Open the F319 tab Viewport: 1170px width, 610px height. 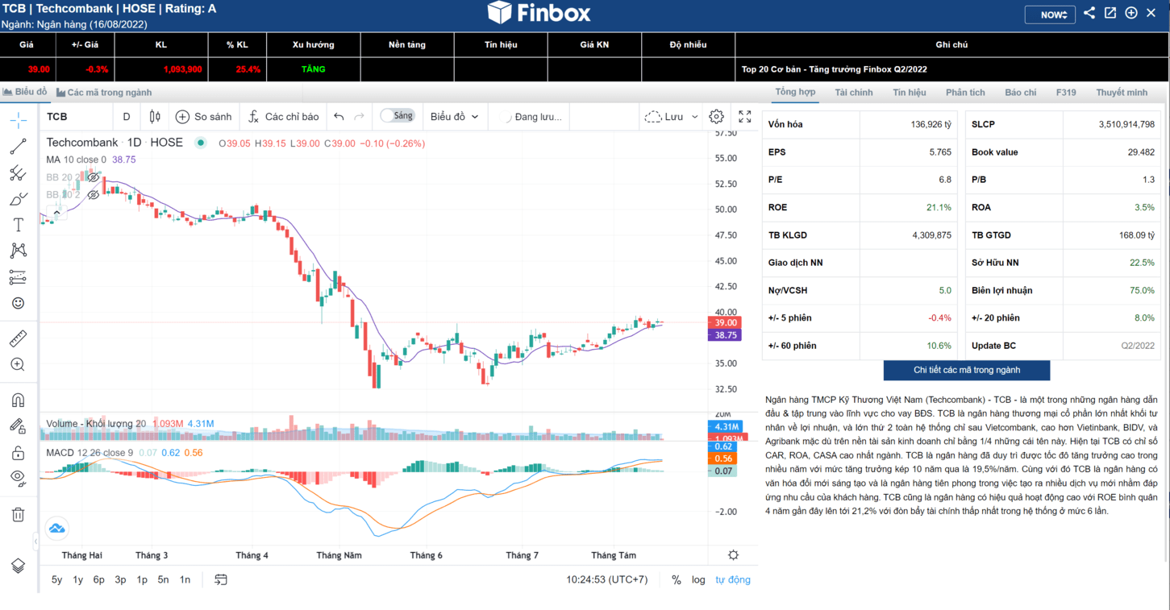coord(1066,93)
